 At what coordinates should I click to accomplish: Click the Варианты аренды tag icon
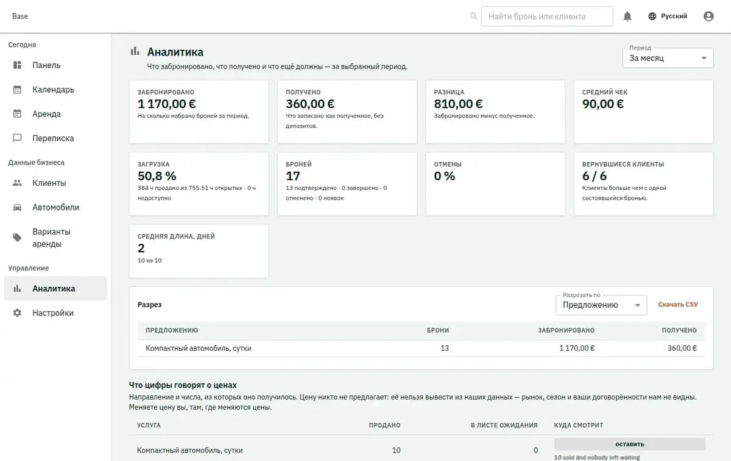click(x=17, y=238)
